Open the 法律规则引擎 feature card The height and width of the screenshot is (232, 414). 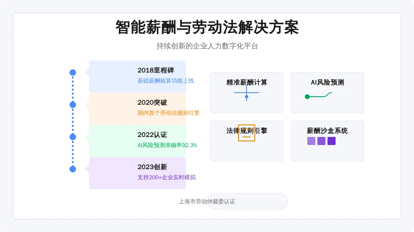click(x=247, y=141)
